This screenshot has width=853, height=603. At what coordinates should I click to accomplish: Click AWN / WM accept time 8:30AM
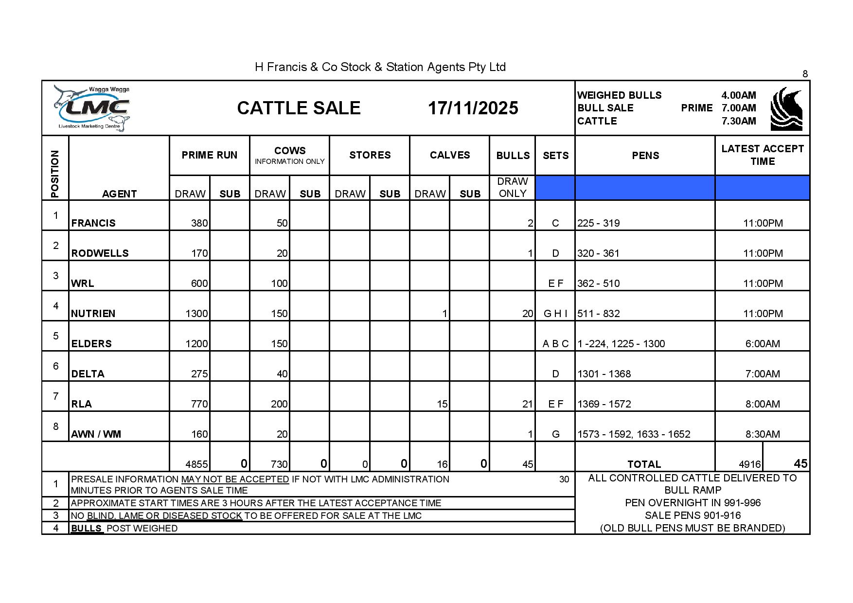(762, 434)
